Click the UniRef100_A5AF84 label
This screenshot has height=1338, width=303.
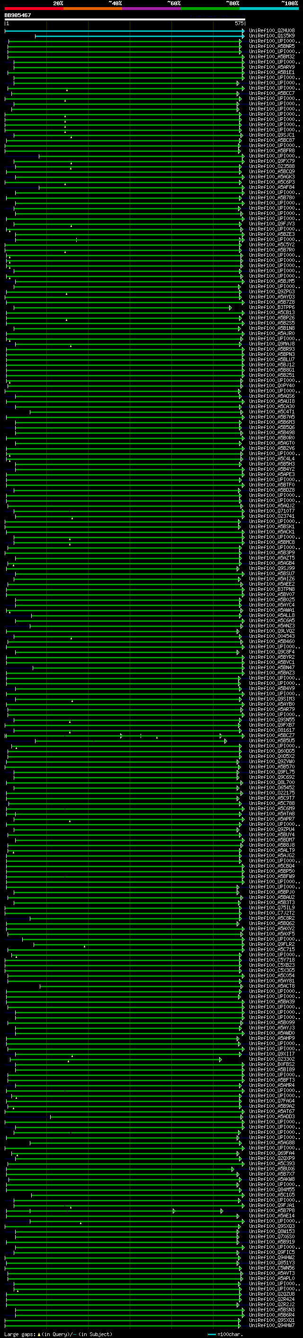coord(272,187)
